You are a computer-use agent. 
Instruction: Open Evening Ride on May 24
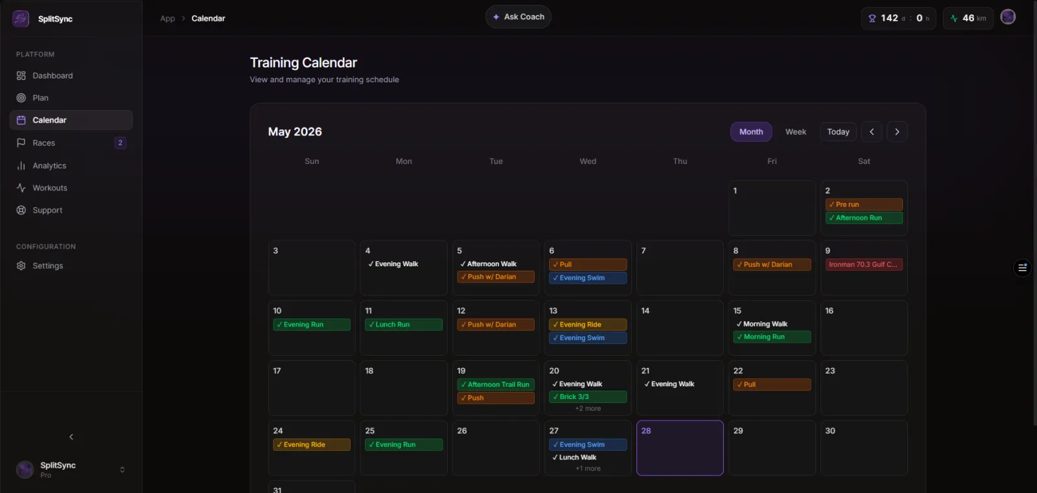tap(312, 444)
